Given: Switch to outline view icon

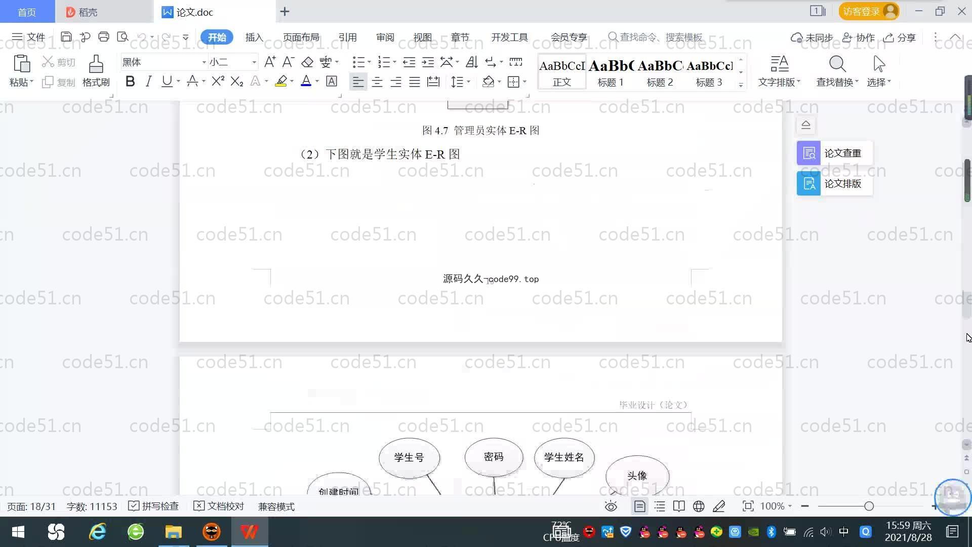Looking at the screenshot, I should tap(660, 506).
